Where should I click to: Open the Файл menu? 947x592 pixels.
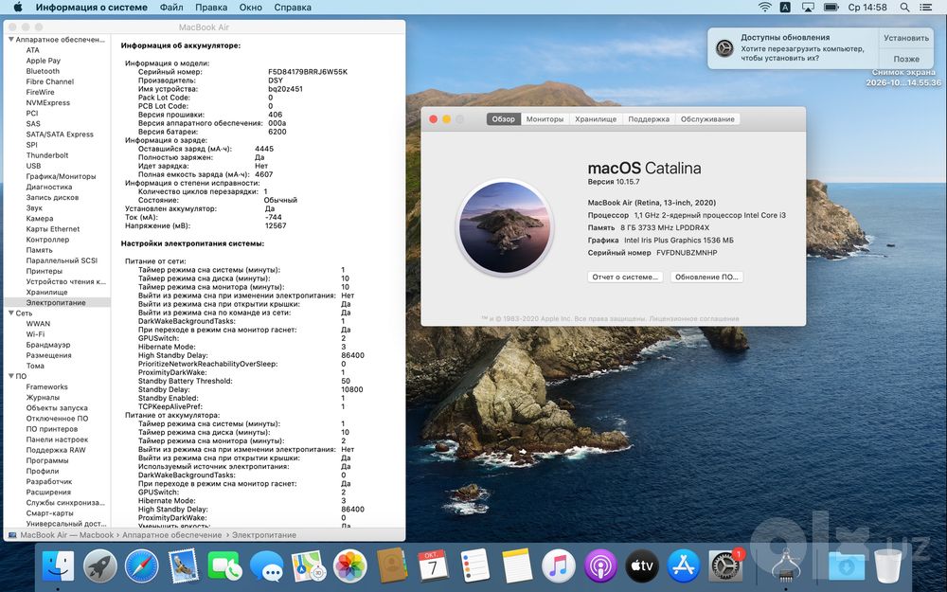point(171,8)
